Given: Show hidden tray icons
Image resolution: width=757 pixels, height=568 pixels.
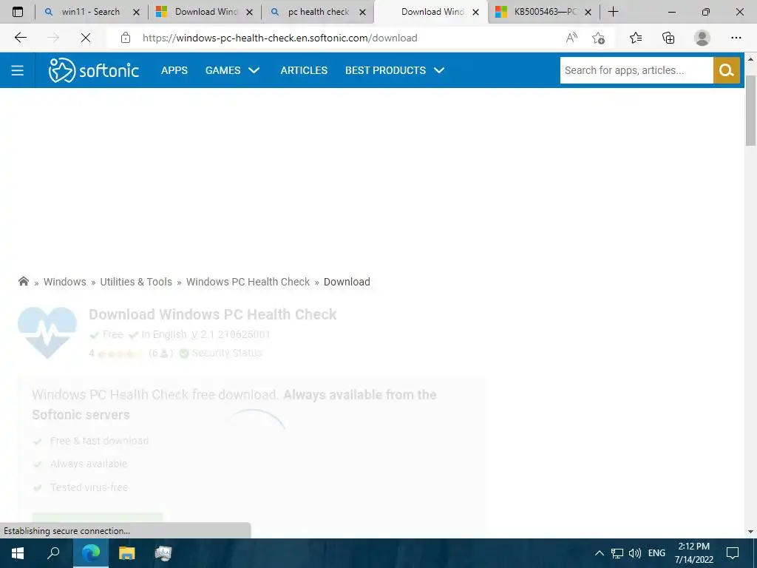Looking at the screenshot, I should [599, 553].
